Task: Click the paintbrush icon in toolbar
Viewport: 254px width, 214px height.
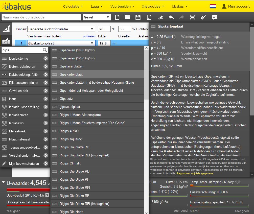Action: click(203, 17)
